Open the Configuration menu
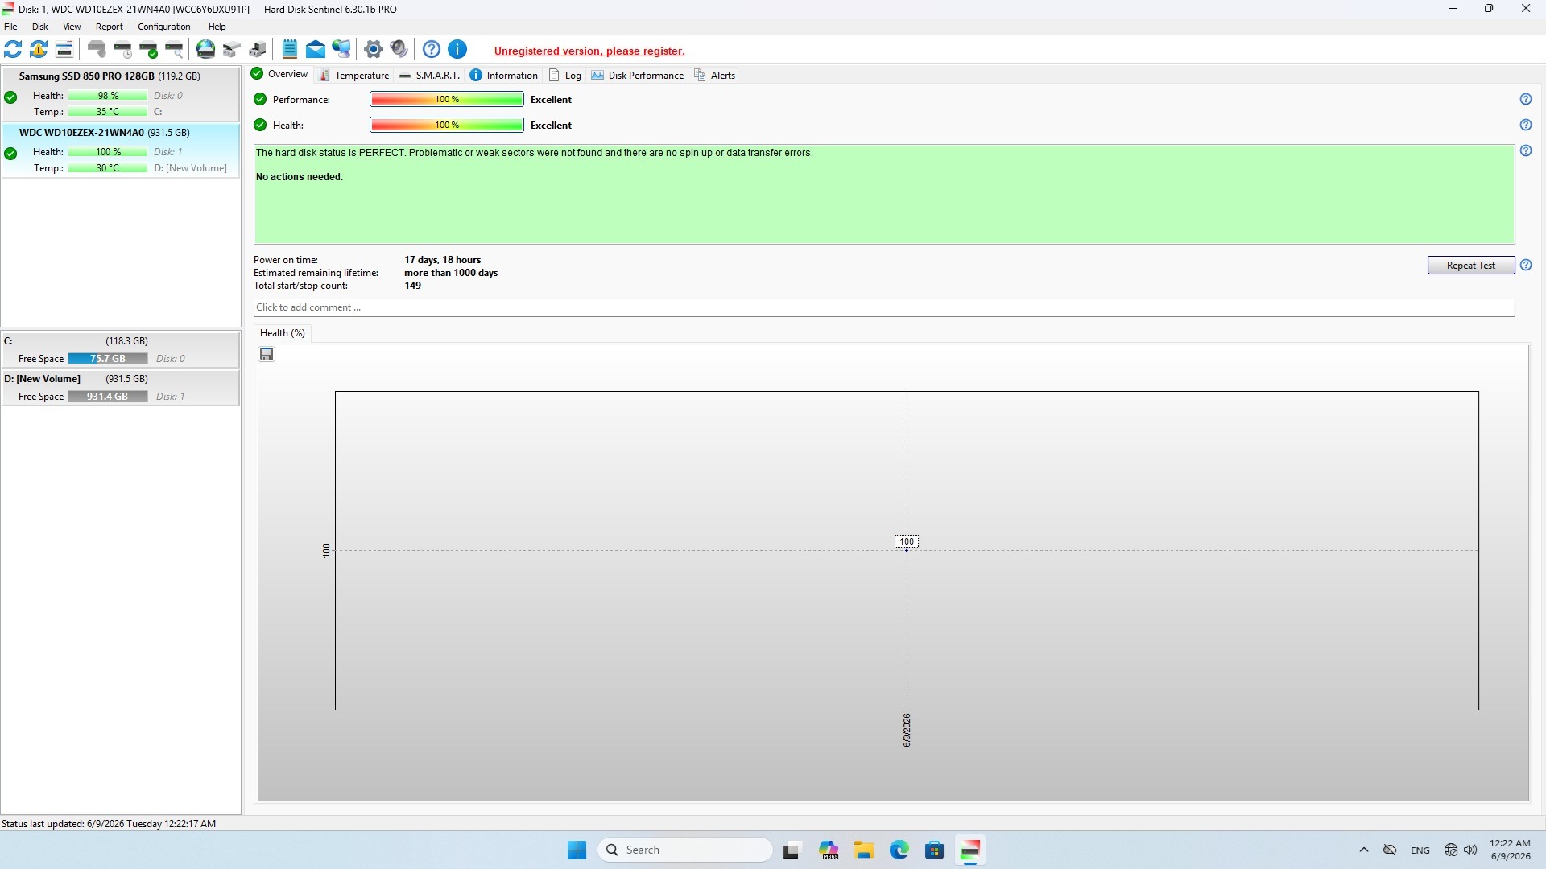 [x=164, y=27]
